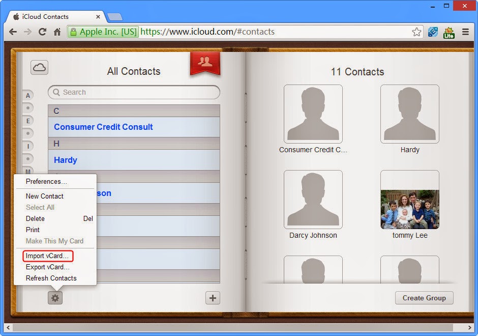Click the Create Group button
The width and height of the screenshot is (478, 336).
424,298
